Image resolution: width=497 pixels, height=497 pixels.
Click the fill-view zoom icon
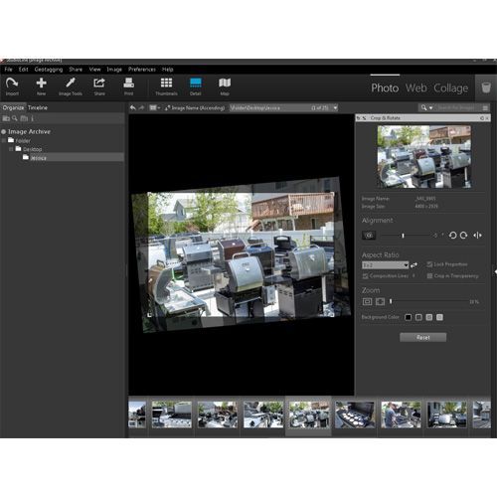(380, 301)
